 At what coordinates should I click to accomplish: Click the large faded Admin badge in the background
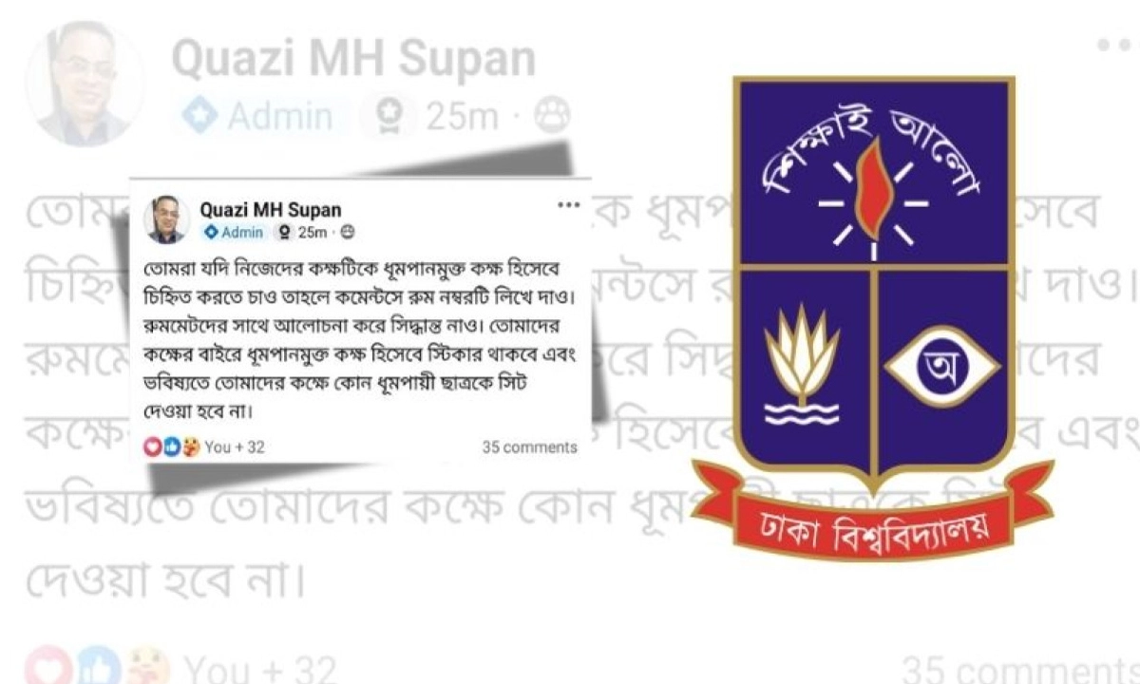(x=258, y=117)
